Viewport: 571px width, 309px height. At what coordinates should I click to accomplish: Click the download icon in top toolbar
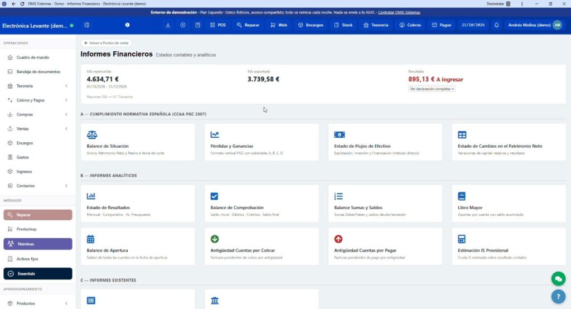168,25
